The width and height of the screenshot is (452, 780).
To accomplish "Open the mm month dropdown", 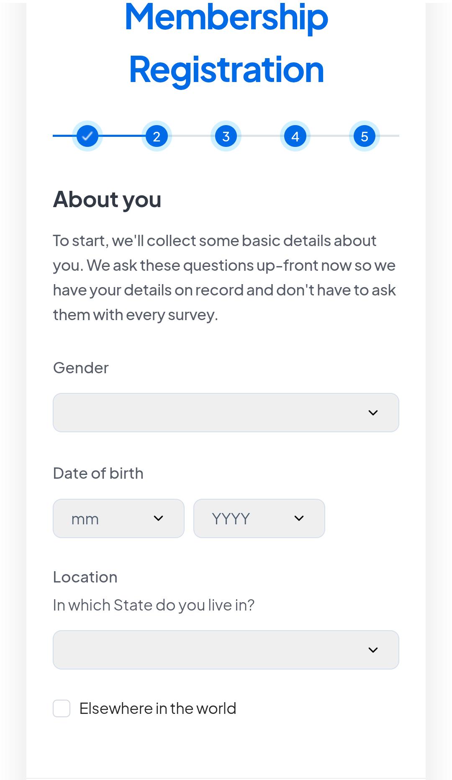I will tap(118, 518).
